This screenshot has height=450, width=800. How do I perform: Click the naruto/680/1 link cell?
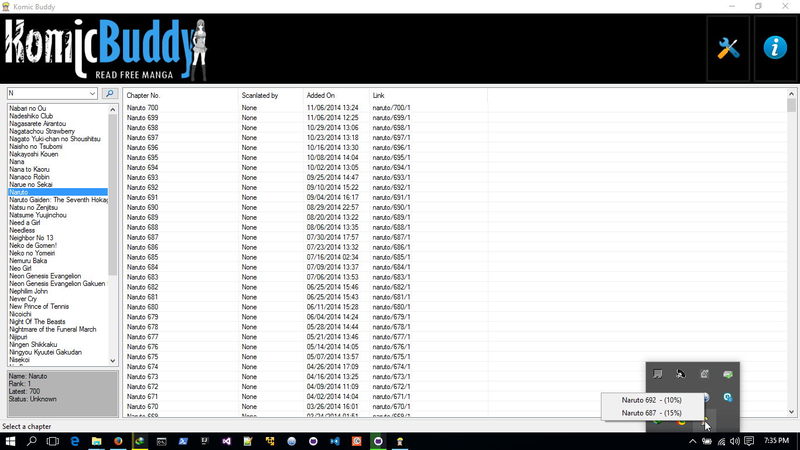pyautogui.click(x=391, y=307)
